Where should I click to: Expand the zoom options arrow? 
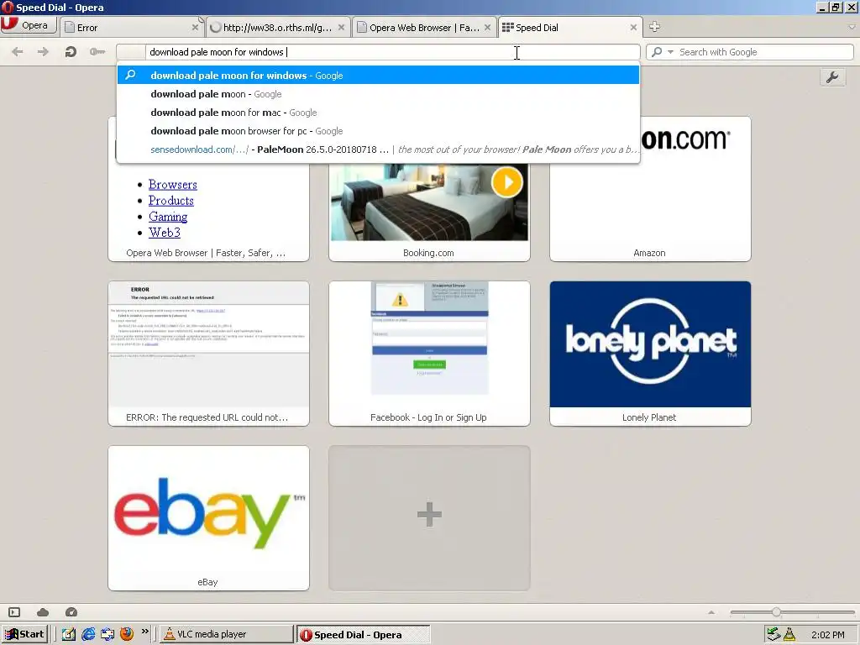pyautogui.click(x=711, y=612)
